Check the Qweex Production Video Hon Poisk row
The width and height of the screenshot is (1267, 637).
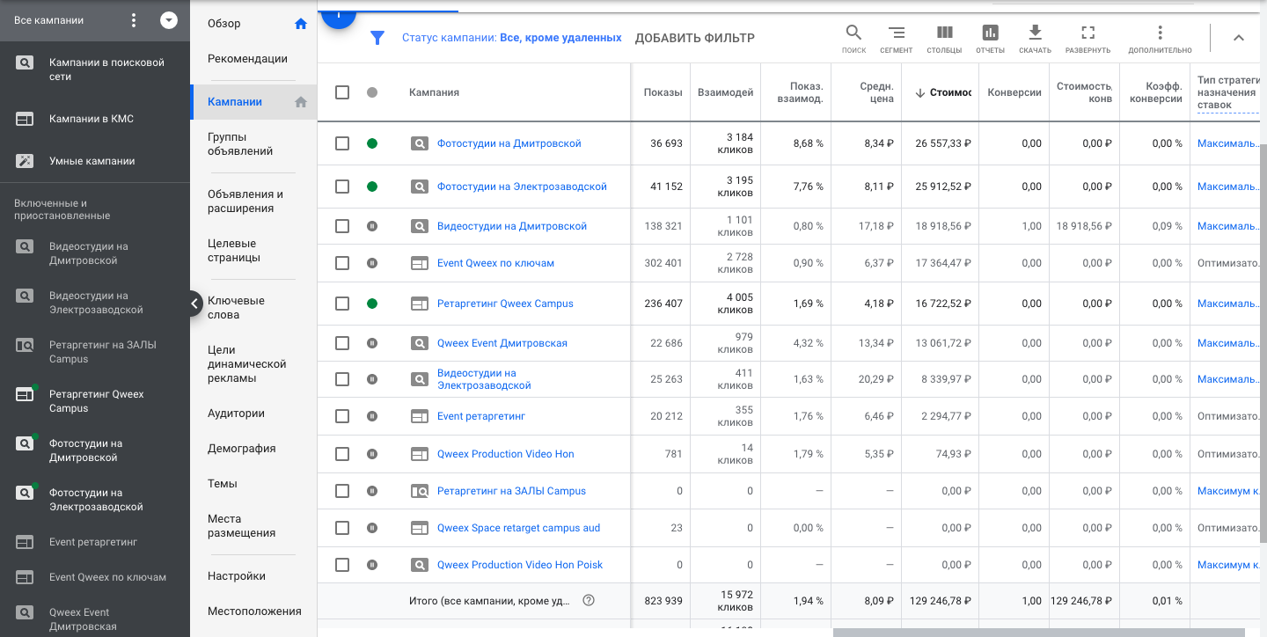(342, 565)
